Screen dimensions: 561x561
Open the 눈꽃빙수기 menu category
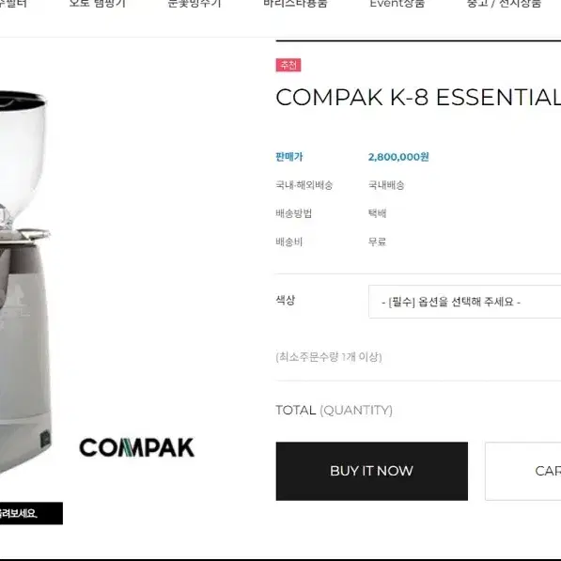pyautogui.click(x=195, y=4)
